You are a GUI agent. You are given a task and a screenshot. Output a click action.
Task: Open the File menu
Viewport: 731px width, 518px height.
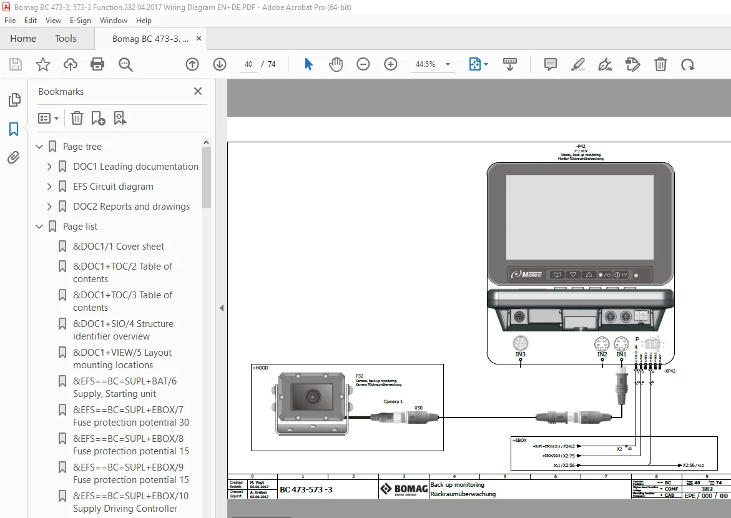(x=10, y=21)
